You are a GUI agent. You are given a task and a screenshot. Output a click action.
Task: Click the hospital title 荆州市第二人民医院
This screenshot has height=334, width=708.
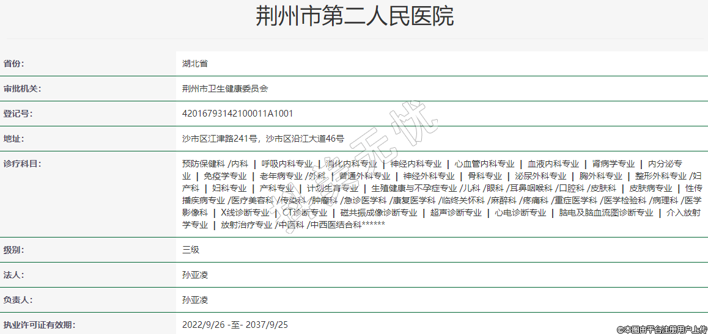pyautogui.click(x=354, y=16)
